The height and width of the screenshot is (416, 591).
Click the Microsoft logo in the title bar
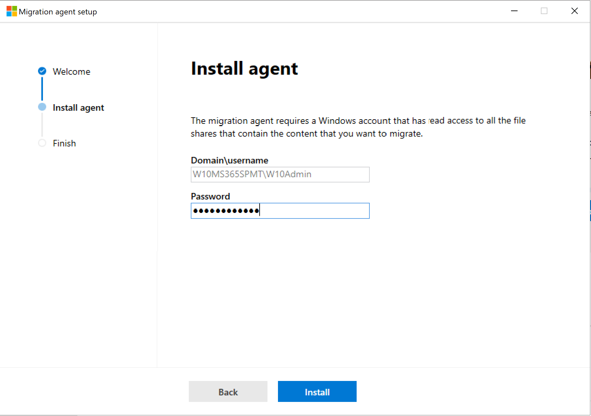point(11,11)
